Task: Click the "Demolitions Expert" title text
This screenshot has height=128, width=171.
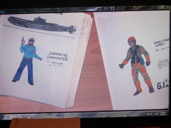Action: [x=161, y=43]
